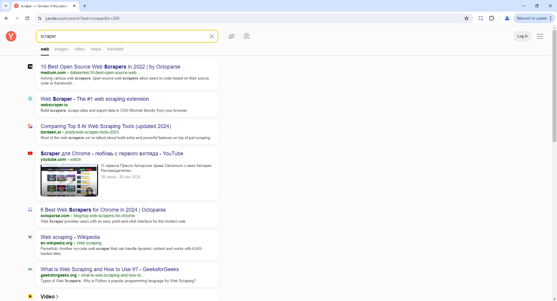Click the Wikipedia favicon next to its result
The height and width of the screenshot is (301, 557).
tap(30, 237)
